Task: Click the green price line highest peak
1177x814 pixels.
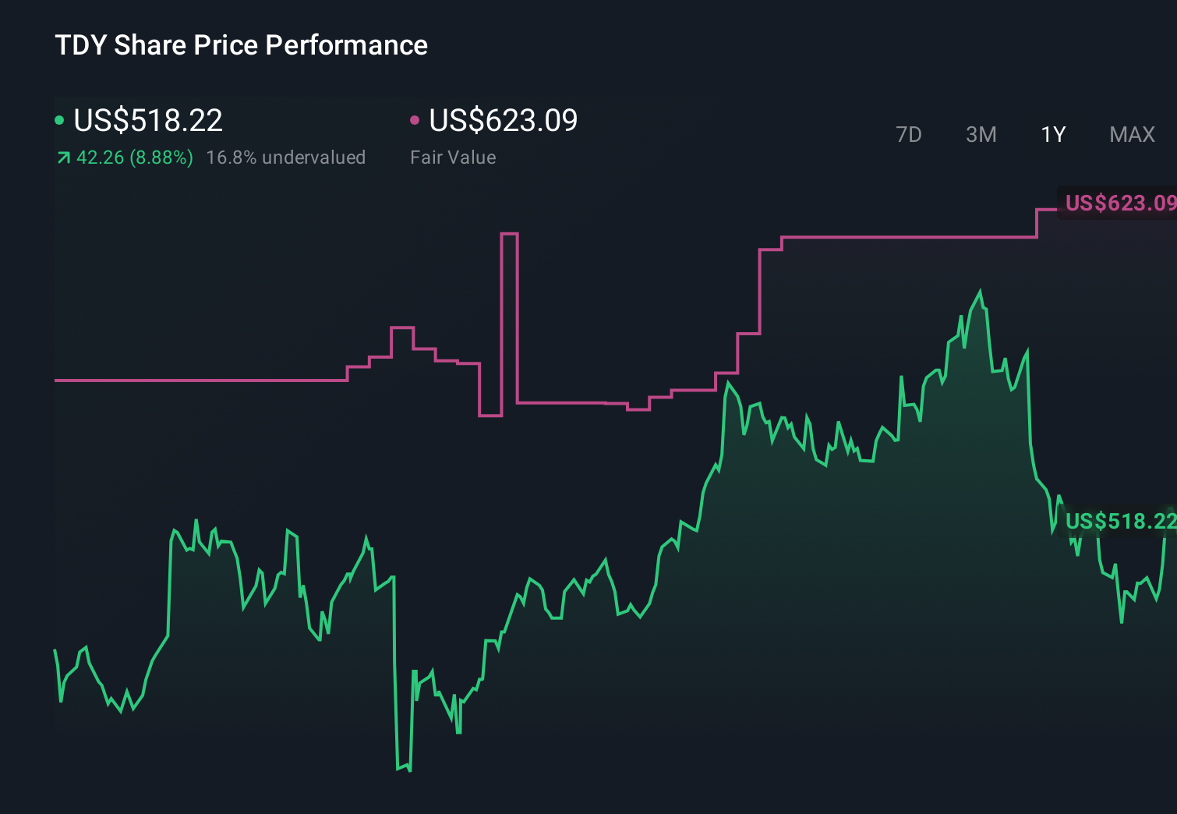Action: pos(981,290)
